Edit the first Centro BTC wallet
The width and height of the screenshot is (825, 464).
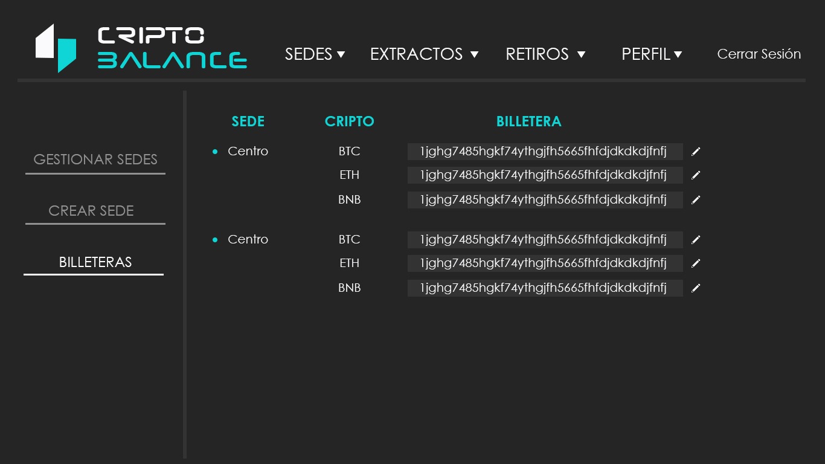[696, 152]
